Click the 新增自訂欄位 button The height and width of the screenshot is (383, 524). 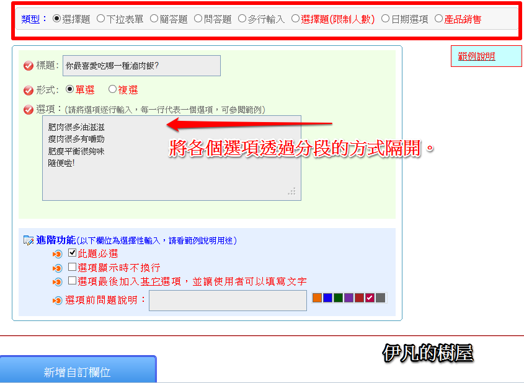pyautogui.click(x=78, y=369)
